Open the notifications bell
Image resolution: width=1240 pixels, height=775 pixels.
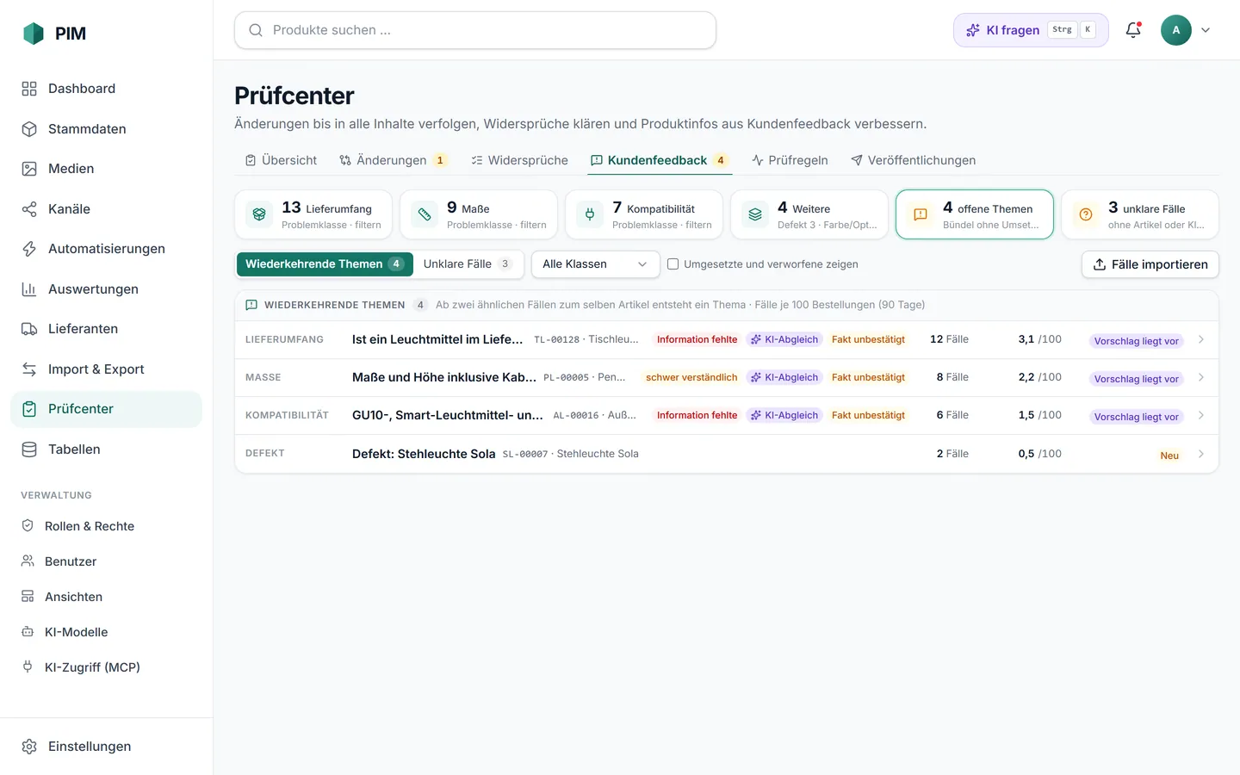tap(1133, 30)
